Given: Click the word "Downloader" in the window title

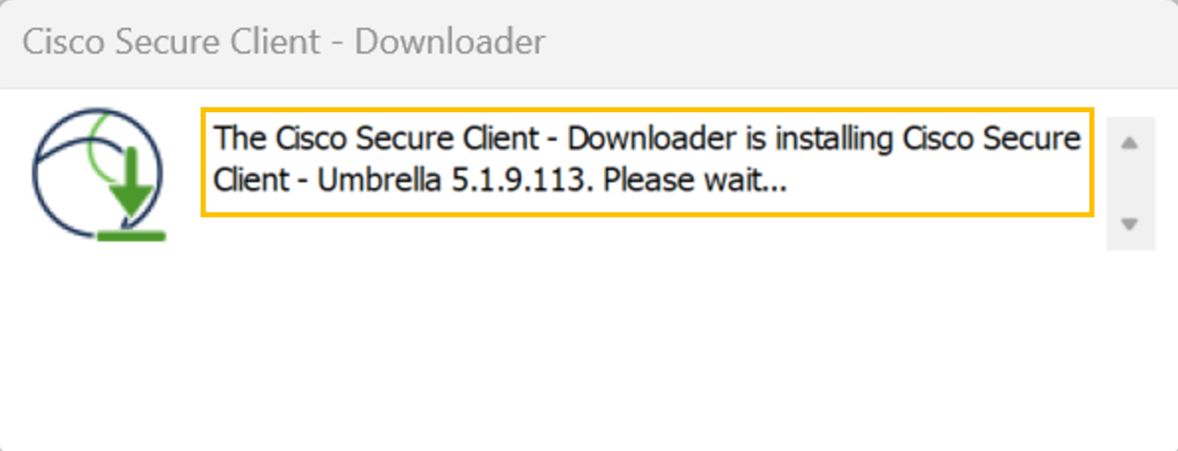Looking at the screenshot, I should [450, 42].
